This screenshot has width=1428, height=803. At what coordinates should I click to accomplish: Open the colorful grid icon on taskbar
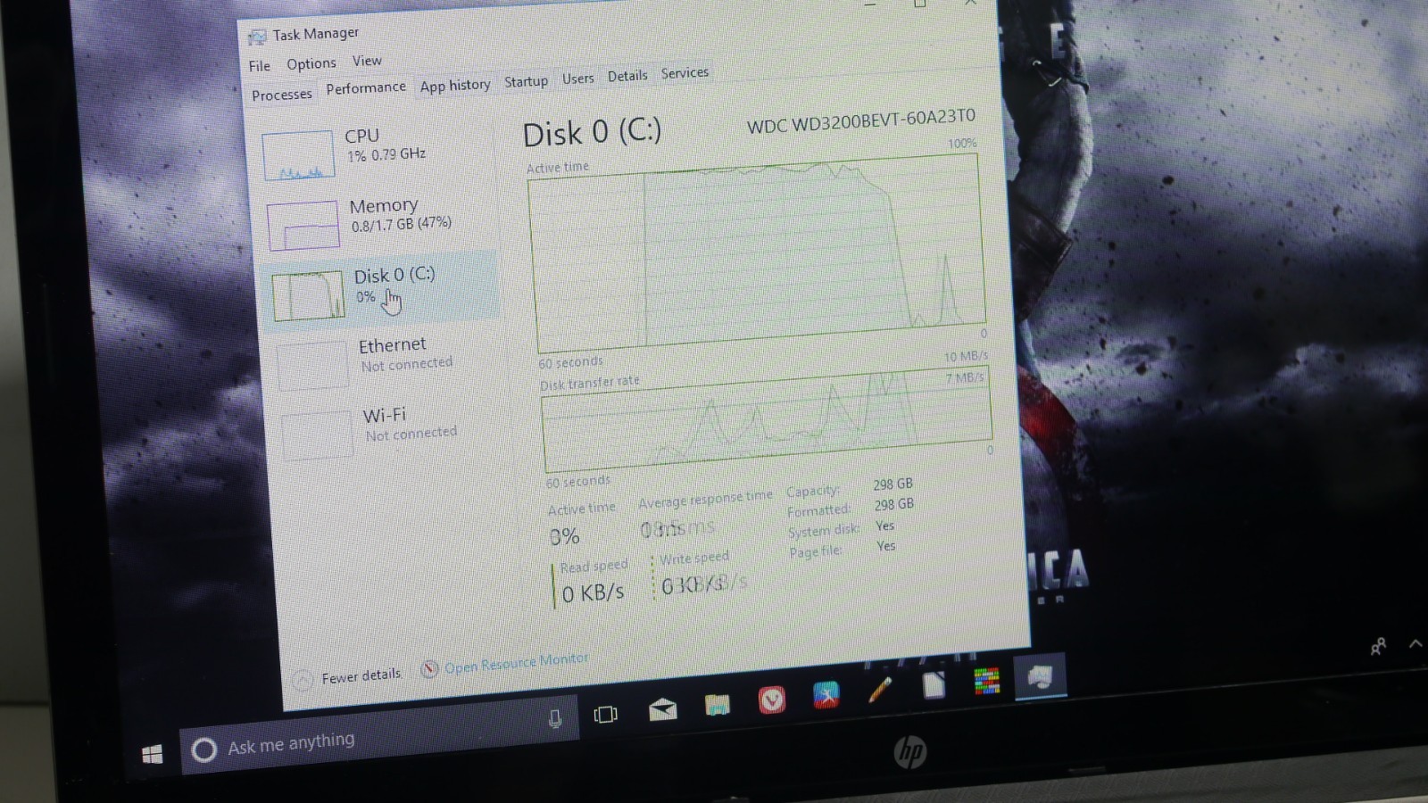(x=986, y=681)
